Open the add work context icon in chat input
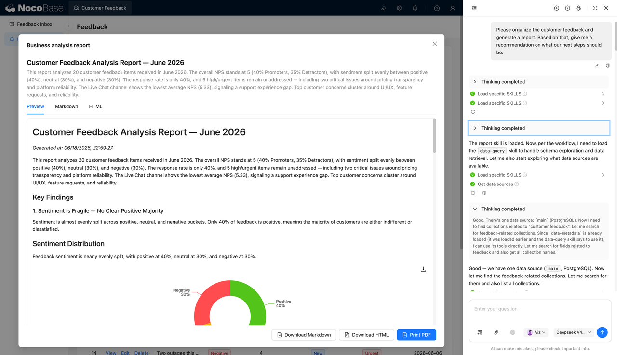Image resolution: width=617 pixels, height=355 pixels. (480, 332)
